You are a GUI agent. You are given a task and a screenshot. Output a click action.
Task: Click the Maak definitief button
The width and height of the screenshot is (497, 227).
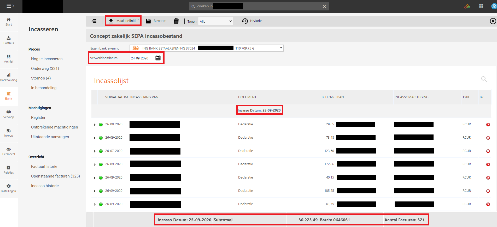coord(123,21)
